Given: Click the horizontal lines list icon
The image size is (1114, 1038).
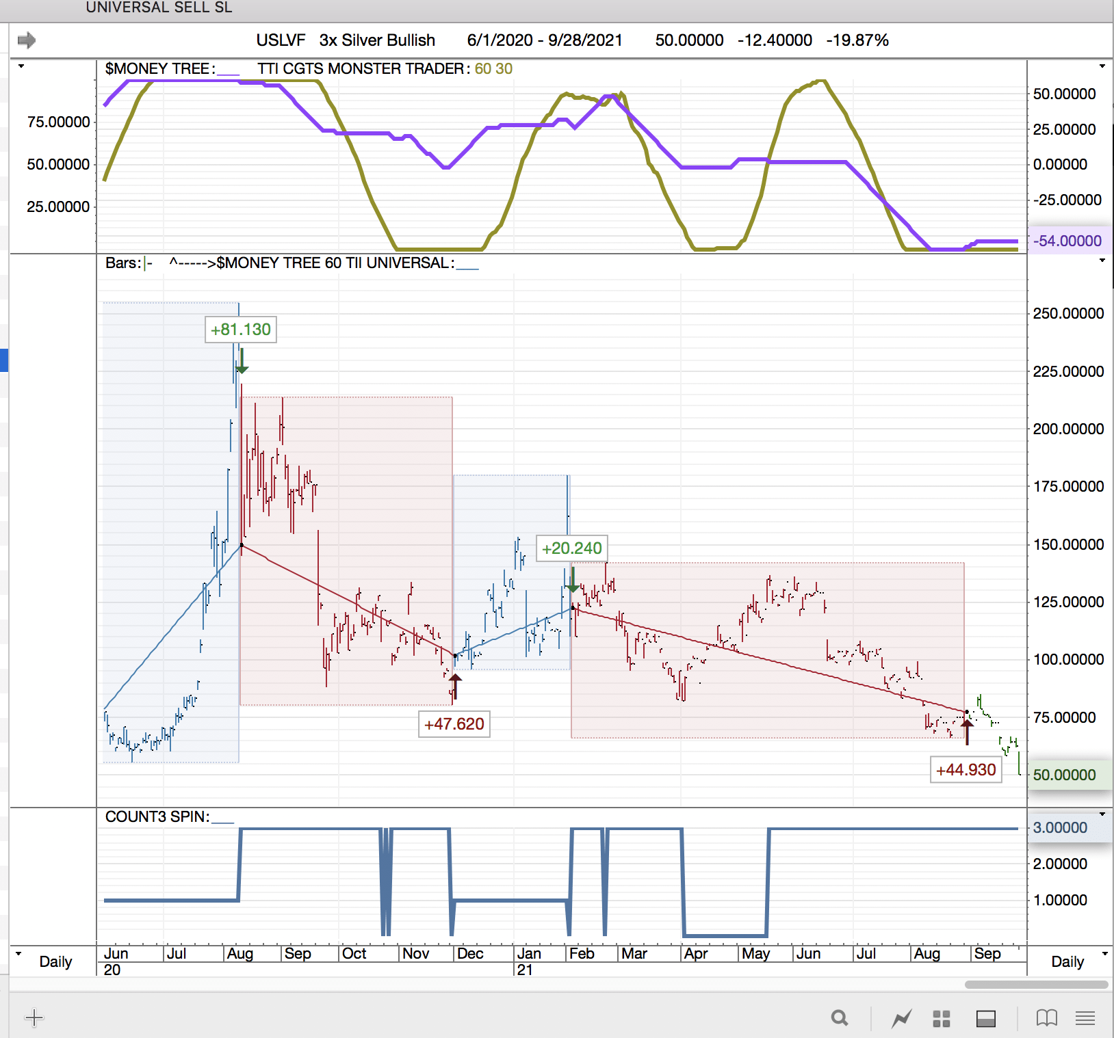Looking at the screenshot, I should [1085, 1018].
